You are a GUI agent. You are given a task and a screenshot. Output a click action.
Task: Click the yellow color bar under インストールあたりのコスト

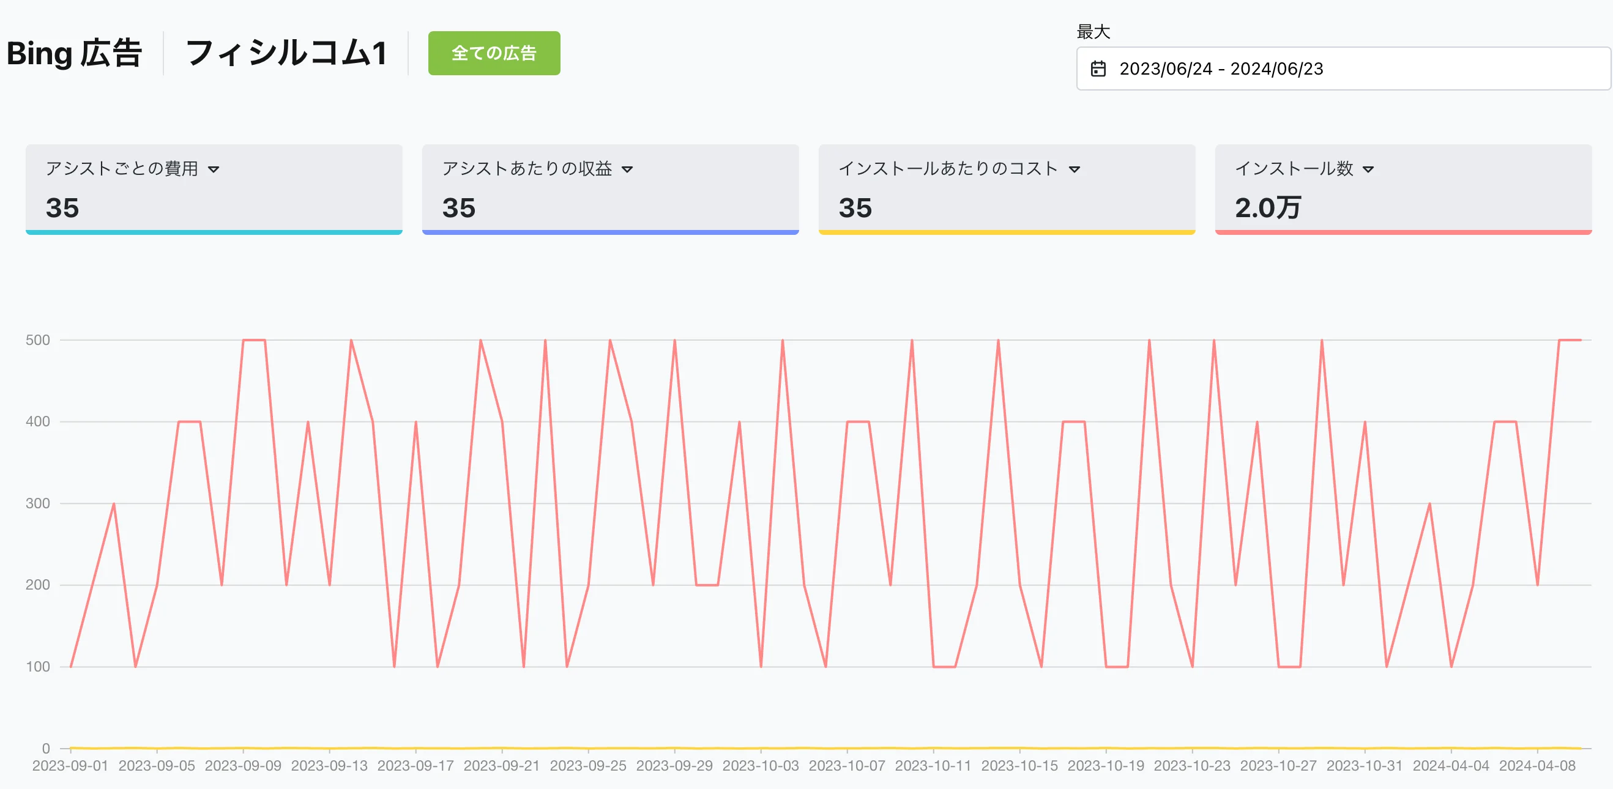(1006, 232)
